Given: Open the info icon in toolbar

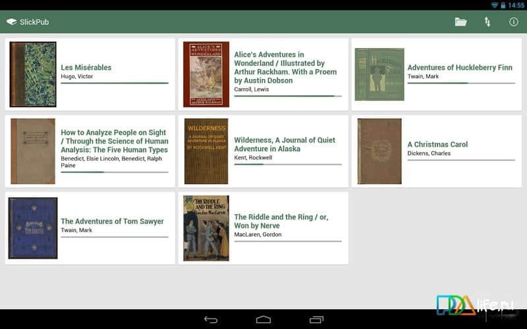Looking at the screenshot, I should pyautogui.click(x=513, y=22).
